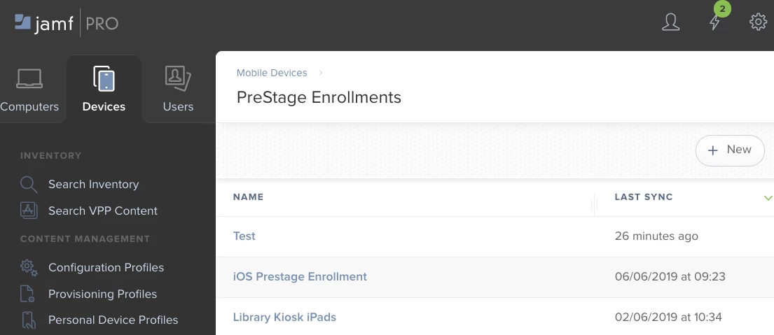This screenshot has width=774, height=335.
Task: Click the Search Inventory magnifier icon
Action: point(29,184)
